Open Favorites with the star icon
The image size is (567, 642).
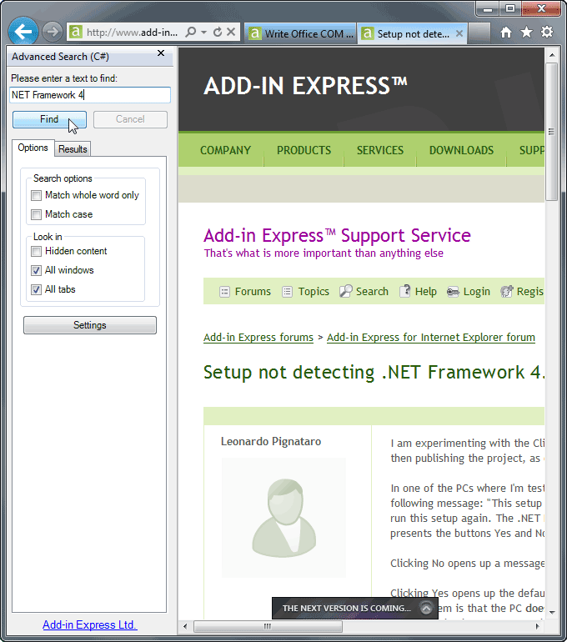click(x=526, y=33)
